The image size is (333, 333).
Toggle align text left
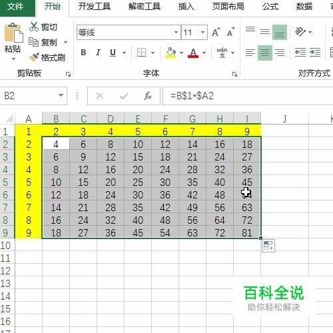[250, 53]
